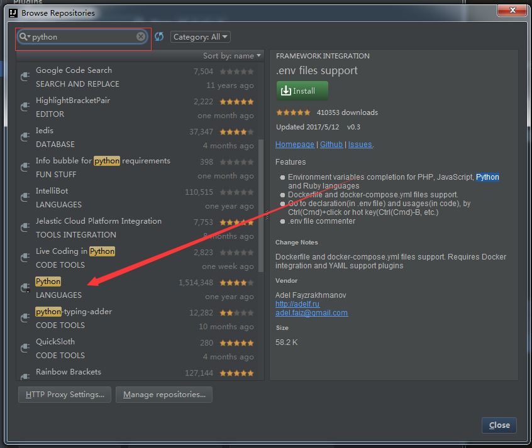Screen dimensions: 532x448
Task: Click the IntelliBot plugin icon
Action: 25,197
